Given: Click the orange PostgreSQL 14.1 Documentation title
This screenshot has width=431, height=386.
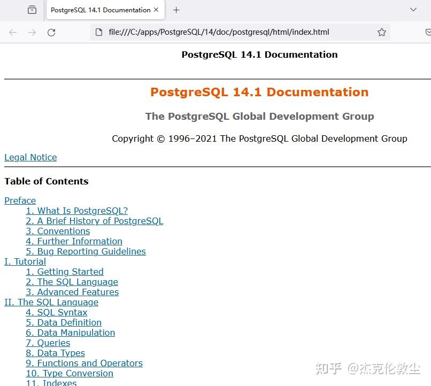Looking at the screenshot, I should [x=259, y=92].
